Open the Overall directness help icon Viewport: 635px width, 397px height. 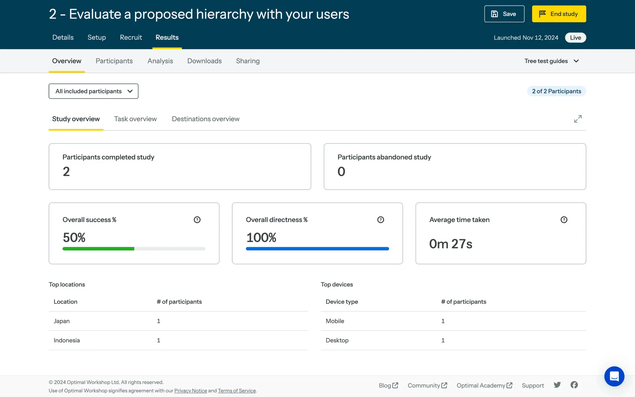[x=381, y=220]
